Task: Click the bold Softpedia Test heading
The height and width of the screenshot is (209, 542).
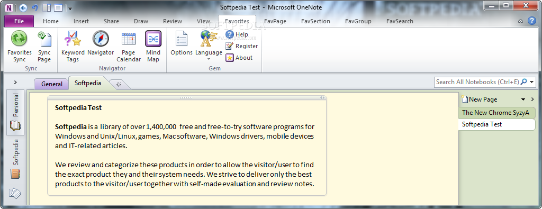Action: tap(78, 107)
